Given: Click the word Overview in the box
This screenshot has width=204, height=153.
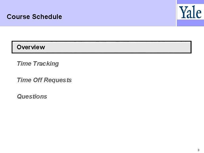Looking at the screenshot, I should (31, 47).
